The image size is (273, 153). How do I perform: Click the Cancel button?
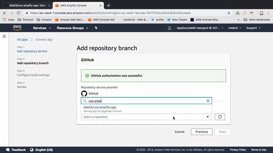(x=180, y=132)
